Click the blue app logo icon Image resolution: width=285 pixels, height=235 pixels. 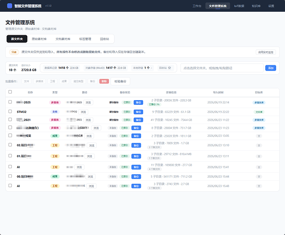pos(9,6)
